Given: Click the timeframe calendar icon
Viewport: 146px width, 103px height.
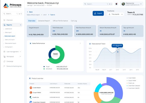Looking at the screenshot, I should pos(110,14).
